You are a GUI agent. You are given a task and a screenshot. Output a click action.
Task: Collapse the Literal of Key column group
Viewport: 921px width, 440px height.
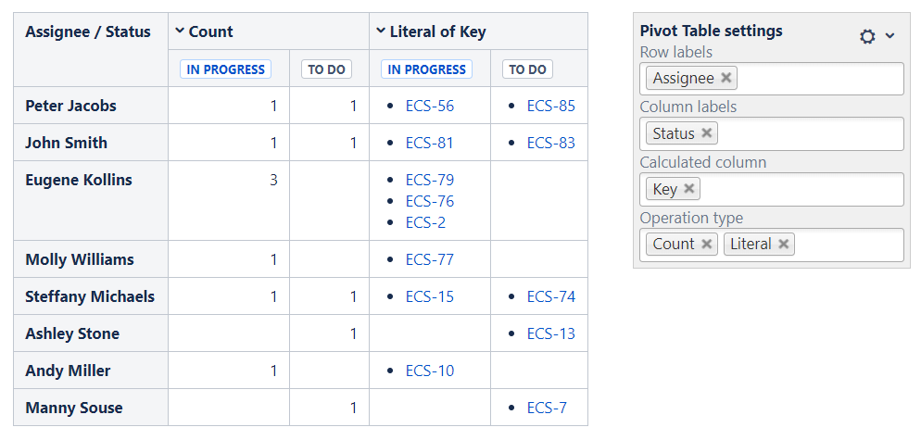click(x=381, y=31)
